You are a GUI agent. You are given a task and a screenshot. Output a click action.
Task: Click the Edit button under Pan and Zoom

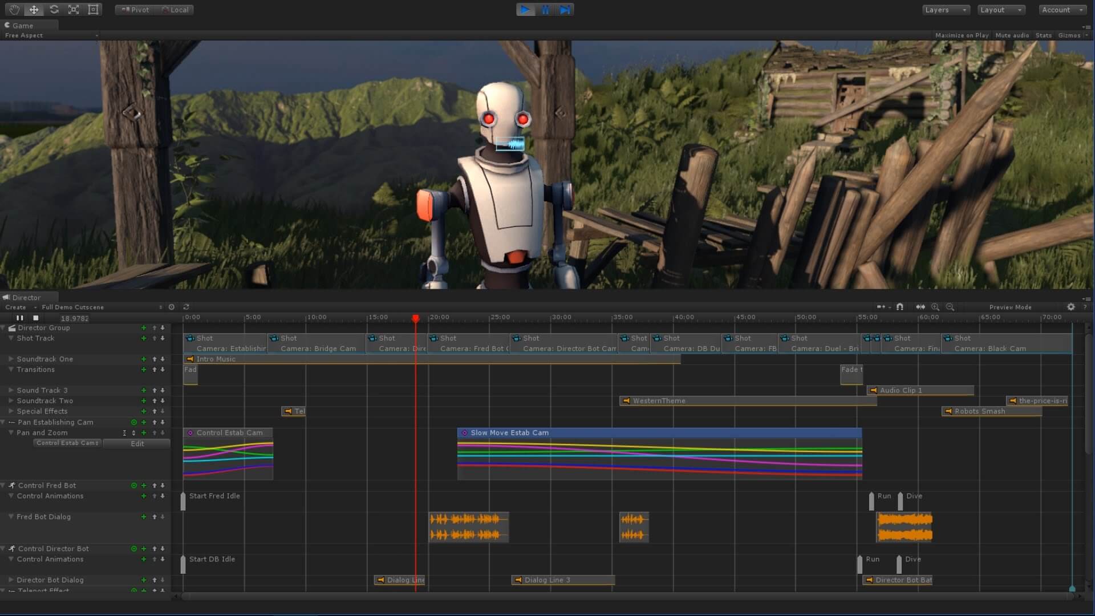pos(137,444)
